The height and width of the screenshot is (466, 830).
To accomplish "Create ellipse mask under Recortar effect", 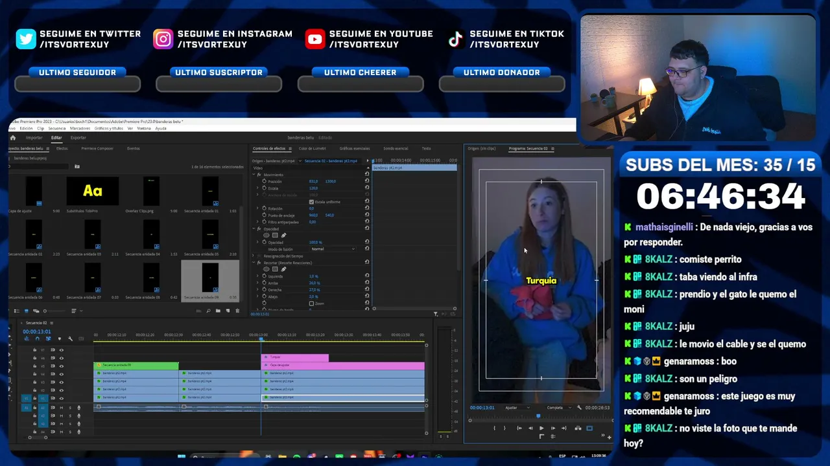I will coord(267,269).
